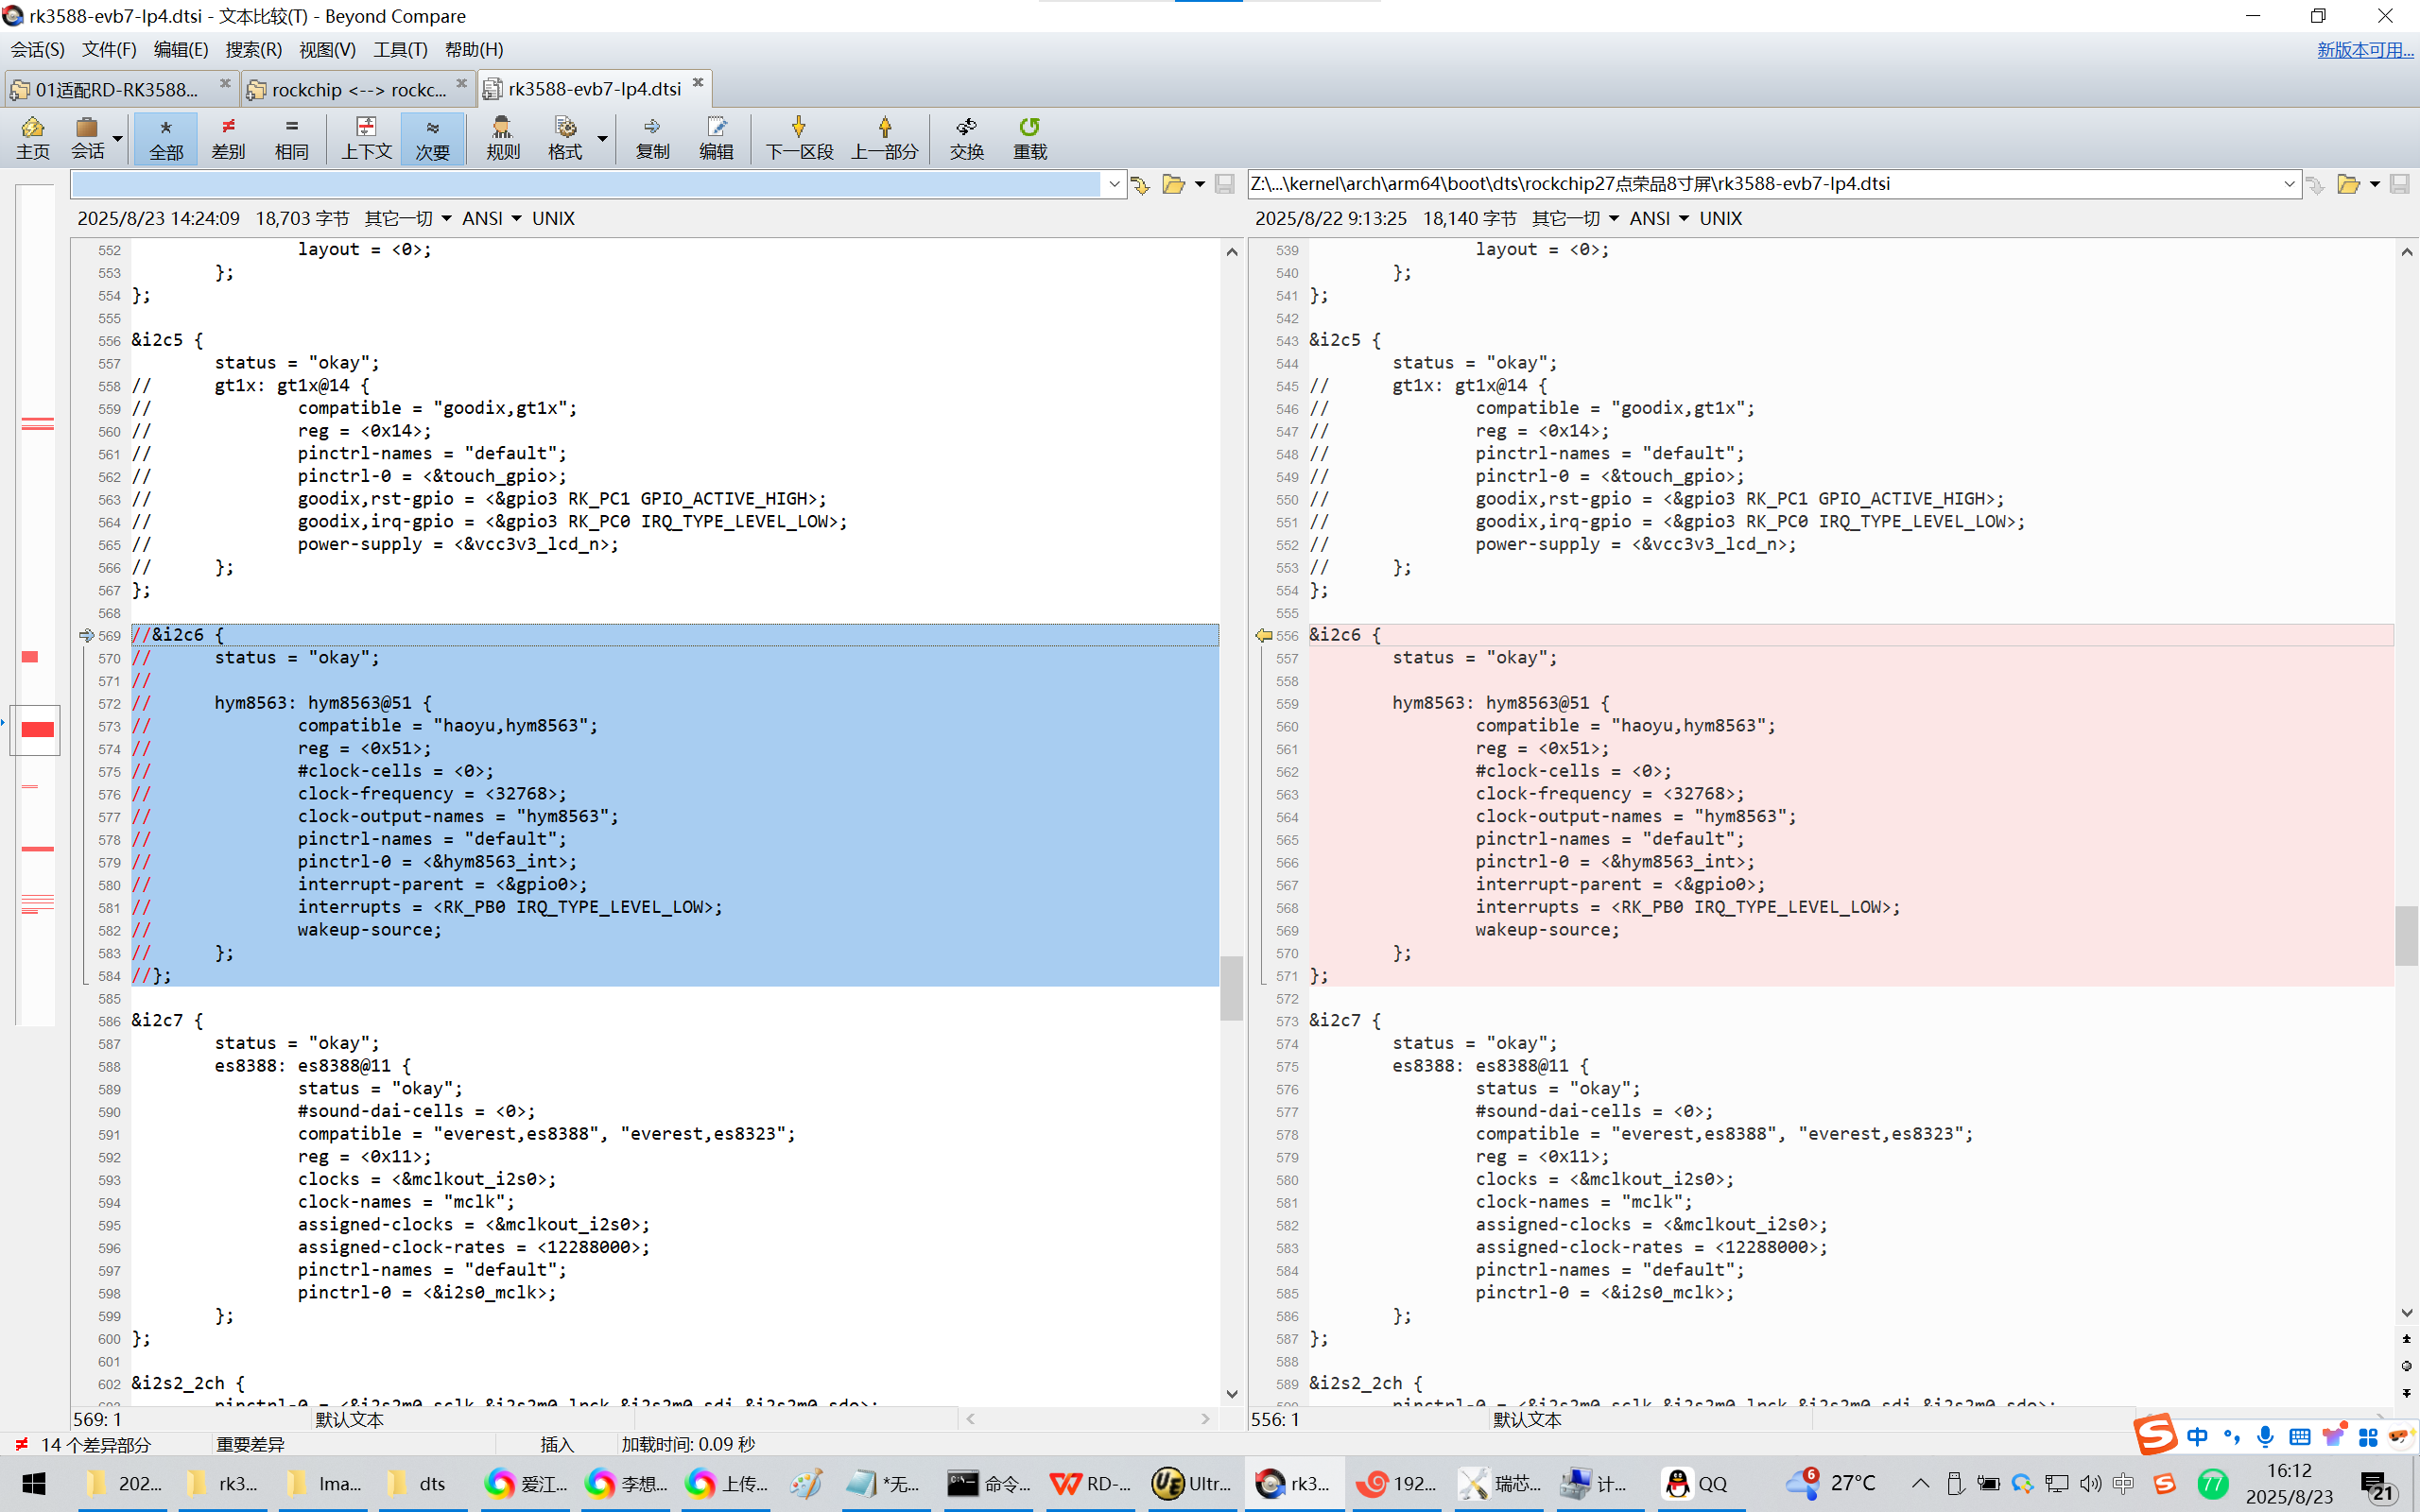Expand the 格式 dropdown arrow

(602, 138)
